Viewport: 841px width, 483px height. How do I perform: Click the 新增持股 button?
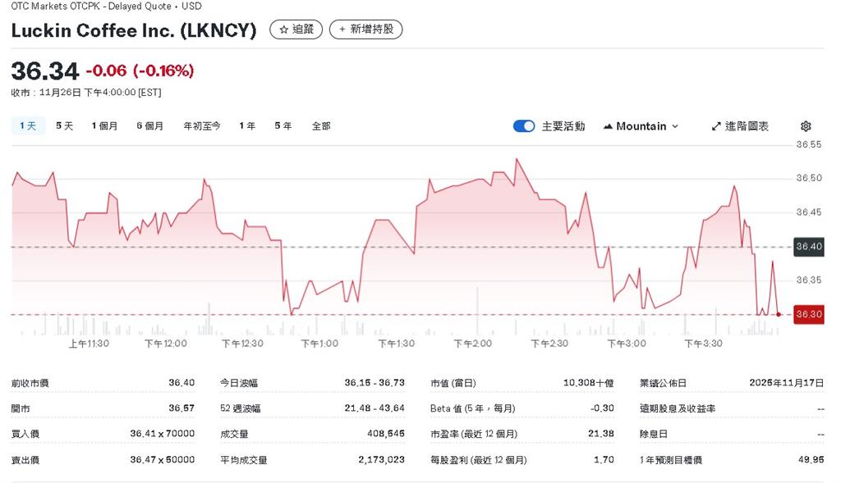pyautogui.click(x=365, y=30)
